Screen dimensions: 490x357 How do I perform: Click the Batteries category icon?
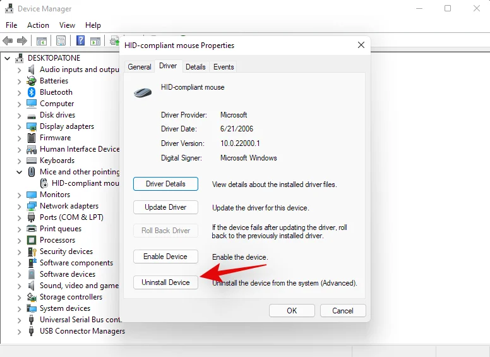coord(31,81)
